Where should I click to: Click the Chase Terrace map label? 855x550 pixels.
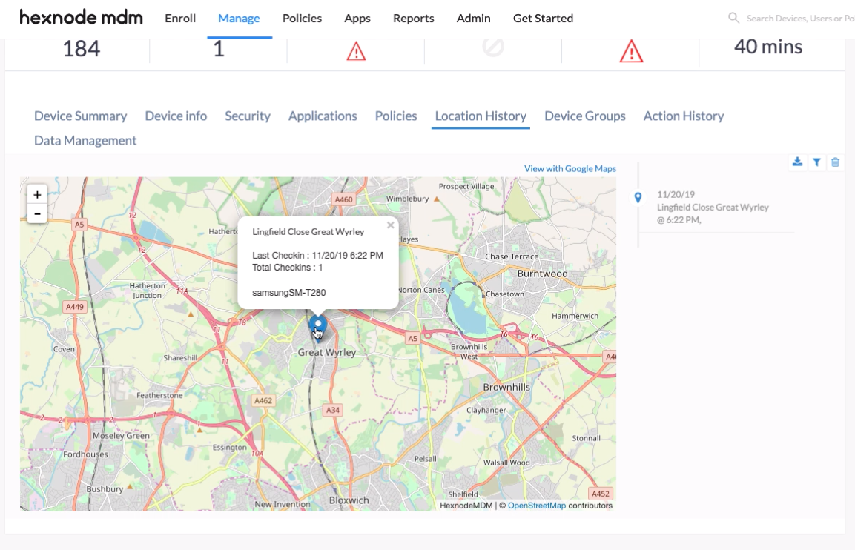(x=512, y=256)
